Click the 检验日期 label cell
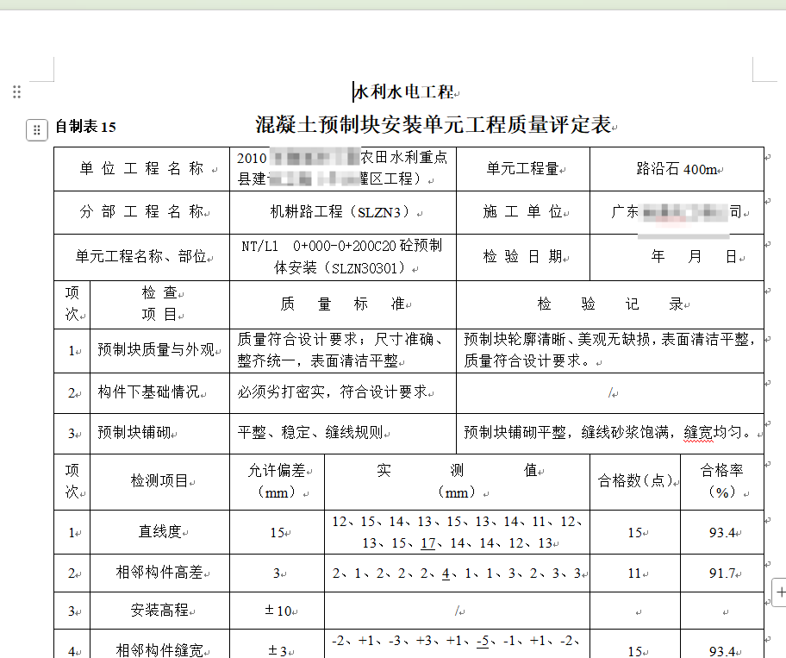Screen dimensions: 786x658 tap(522, 256)
